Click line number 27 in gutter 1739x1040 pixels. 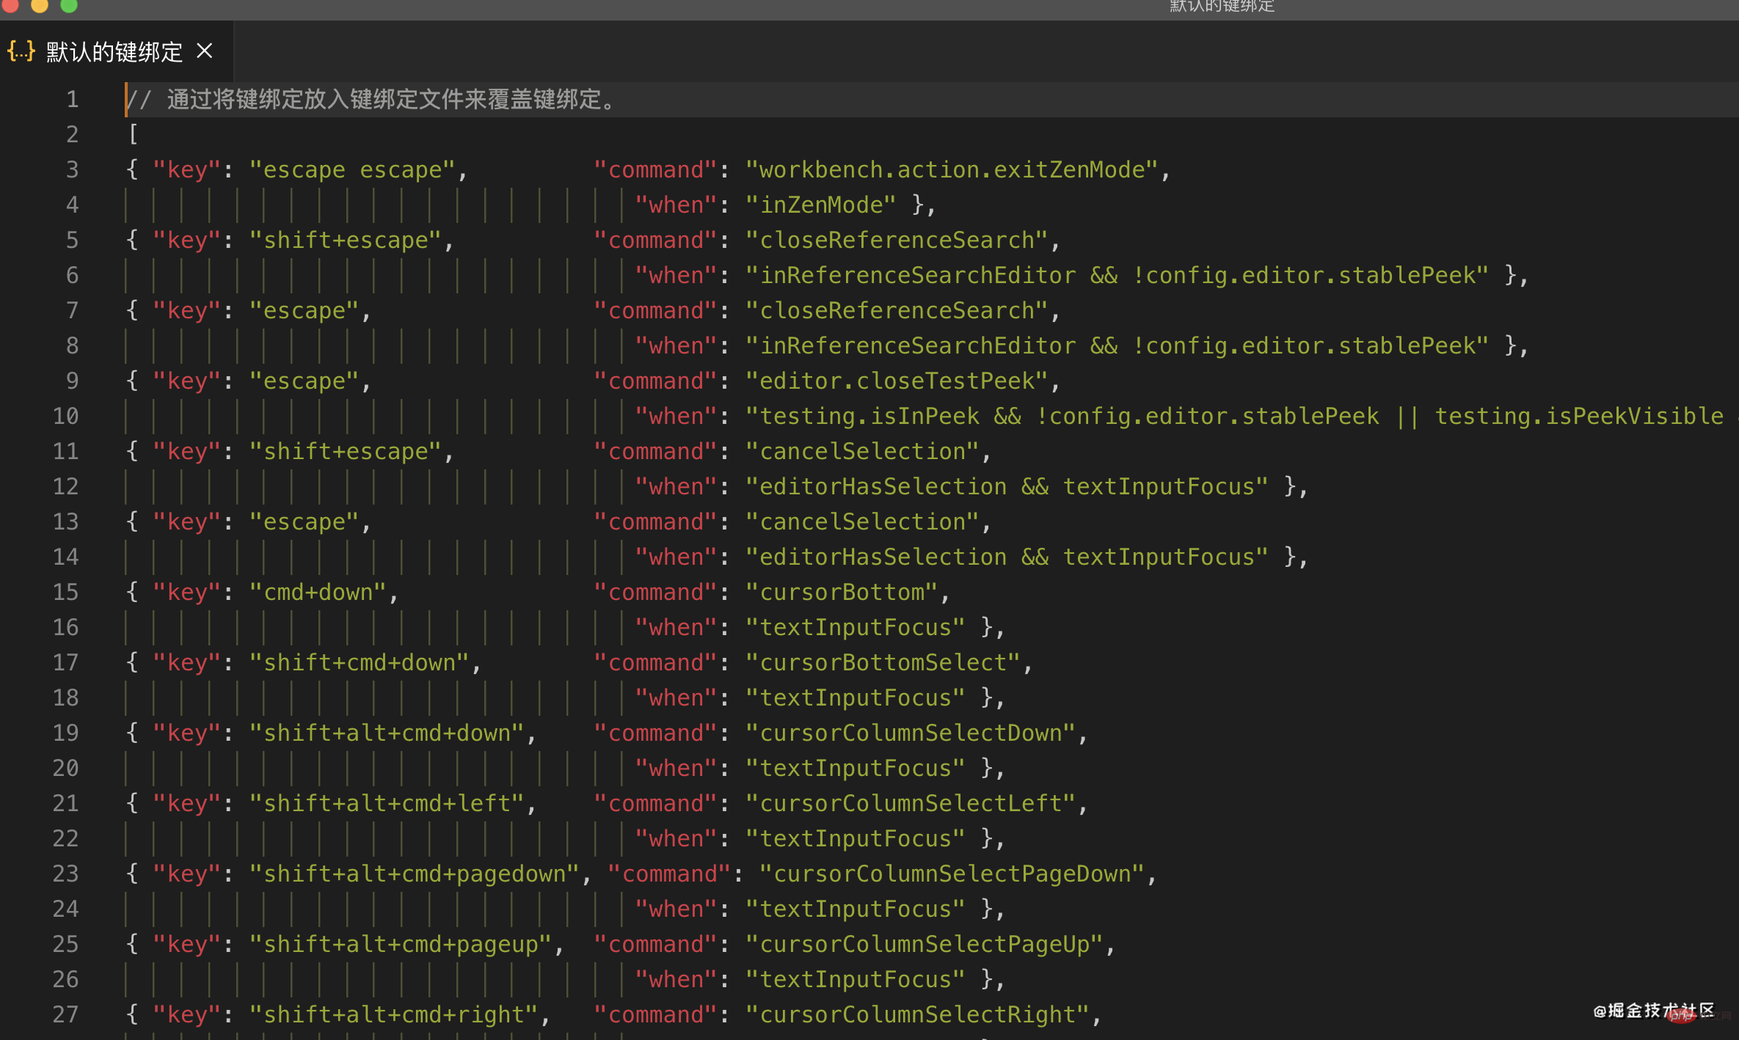(x=65, y=1014)
